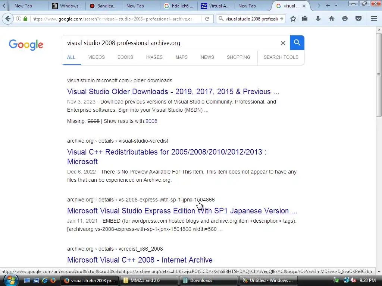The image size is (382, 286).
Task: Open Visual C++ Redistributables result link
Action: 167,157
